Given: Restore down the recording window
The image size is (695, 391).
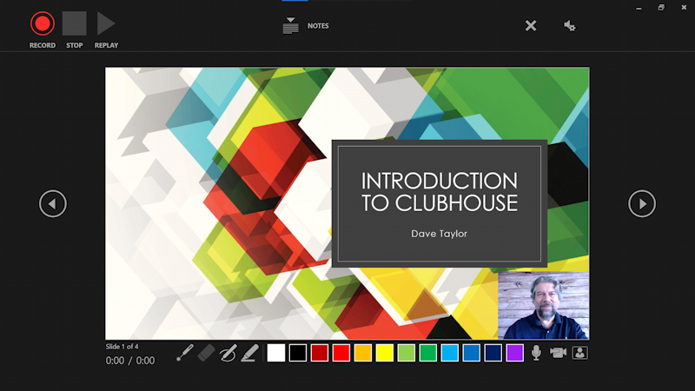Looking at the screenshot, I should click(x=661, y=8).
